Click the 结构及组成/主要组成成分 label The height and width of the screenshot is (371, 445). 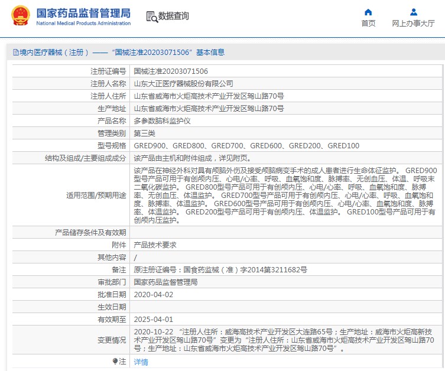click(85, 158)
